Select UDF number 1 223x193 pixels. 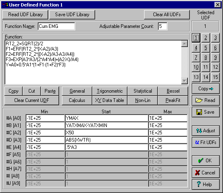coord(196,38)
